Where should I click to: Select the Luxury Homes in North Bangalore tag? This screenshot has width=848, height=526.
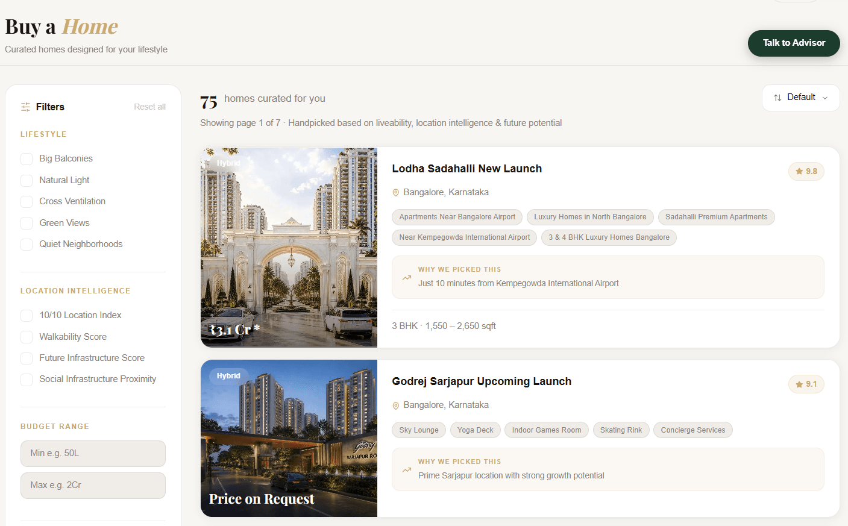point(590,217)
